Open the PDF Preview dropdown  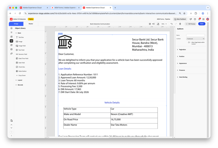pos(190,24)
